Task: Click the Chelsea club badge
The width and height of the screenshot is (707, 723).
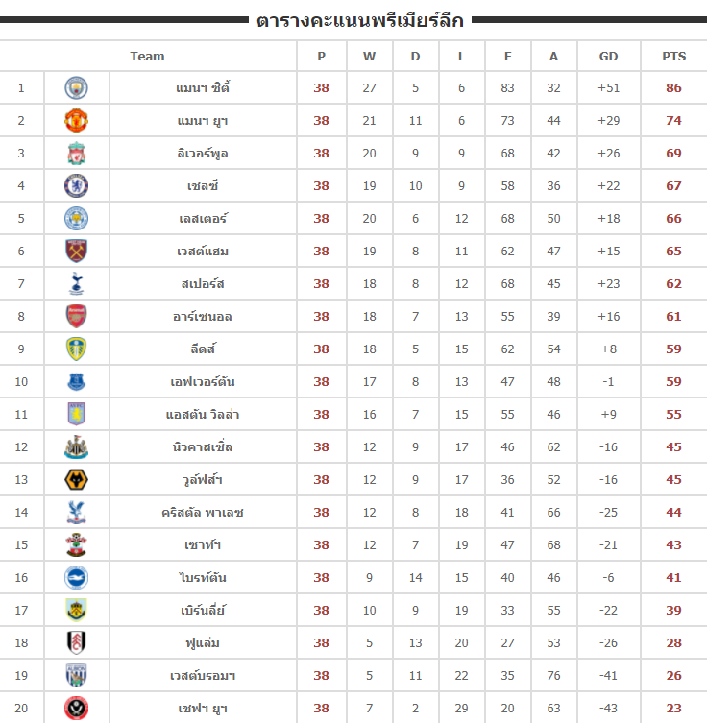Action: tap(76, 186)
